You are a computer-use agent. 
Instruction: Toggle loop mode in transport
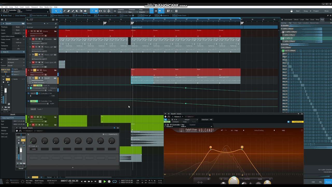click(115, 182)
